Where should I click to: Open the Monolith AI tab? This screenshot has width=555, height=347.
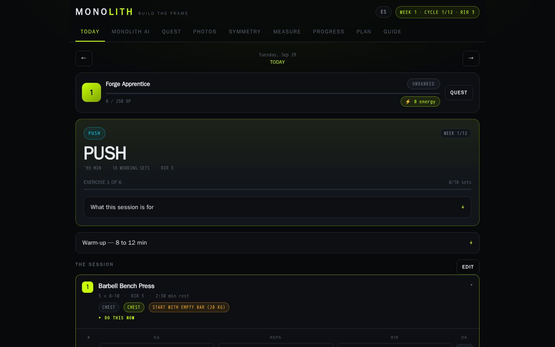click(131, 32)
